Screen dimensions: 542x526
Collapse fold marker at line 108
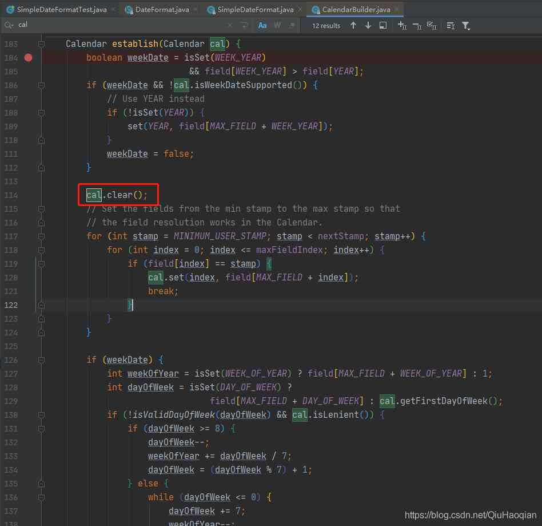[41, 113]
